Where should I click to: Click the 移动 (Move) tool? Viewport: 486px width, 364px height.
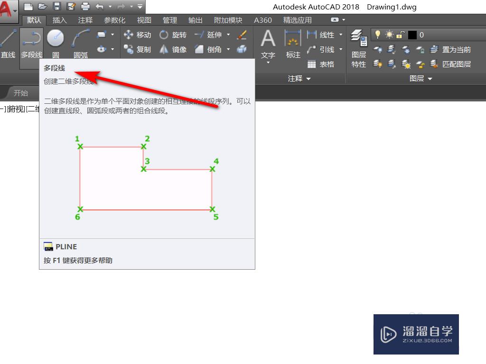(138, 35)
